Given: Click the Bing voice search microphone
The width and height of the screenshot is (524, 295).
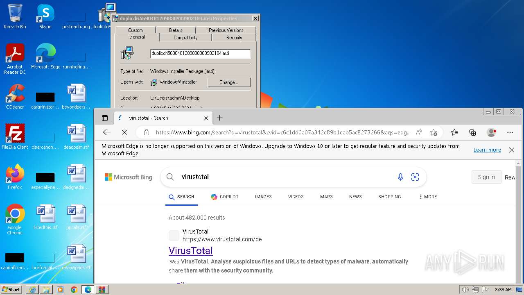Looking at the screenshot, I should click(x=400, y=177).
